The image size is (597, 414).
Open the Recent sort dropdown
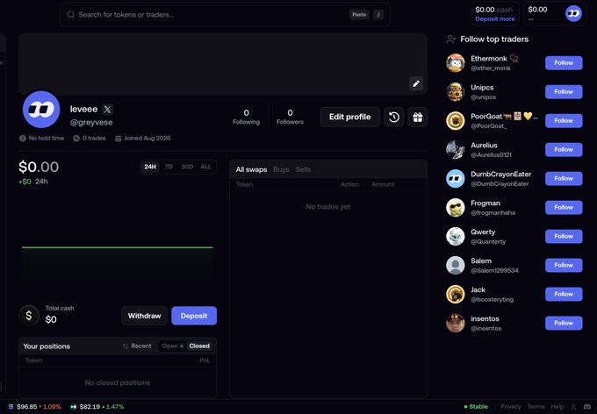[137, 346]
